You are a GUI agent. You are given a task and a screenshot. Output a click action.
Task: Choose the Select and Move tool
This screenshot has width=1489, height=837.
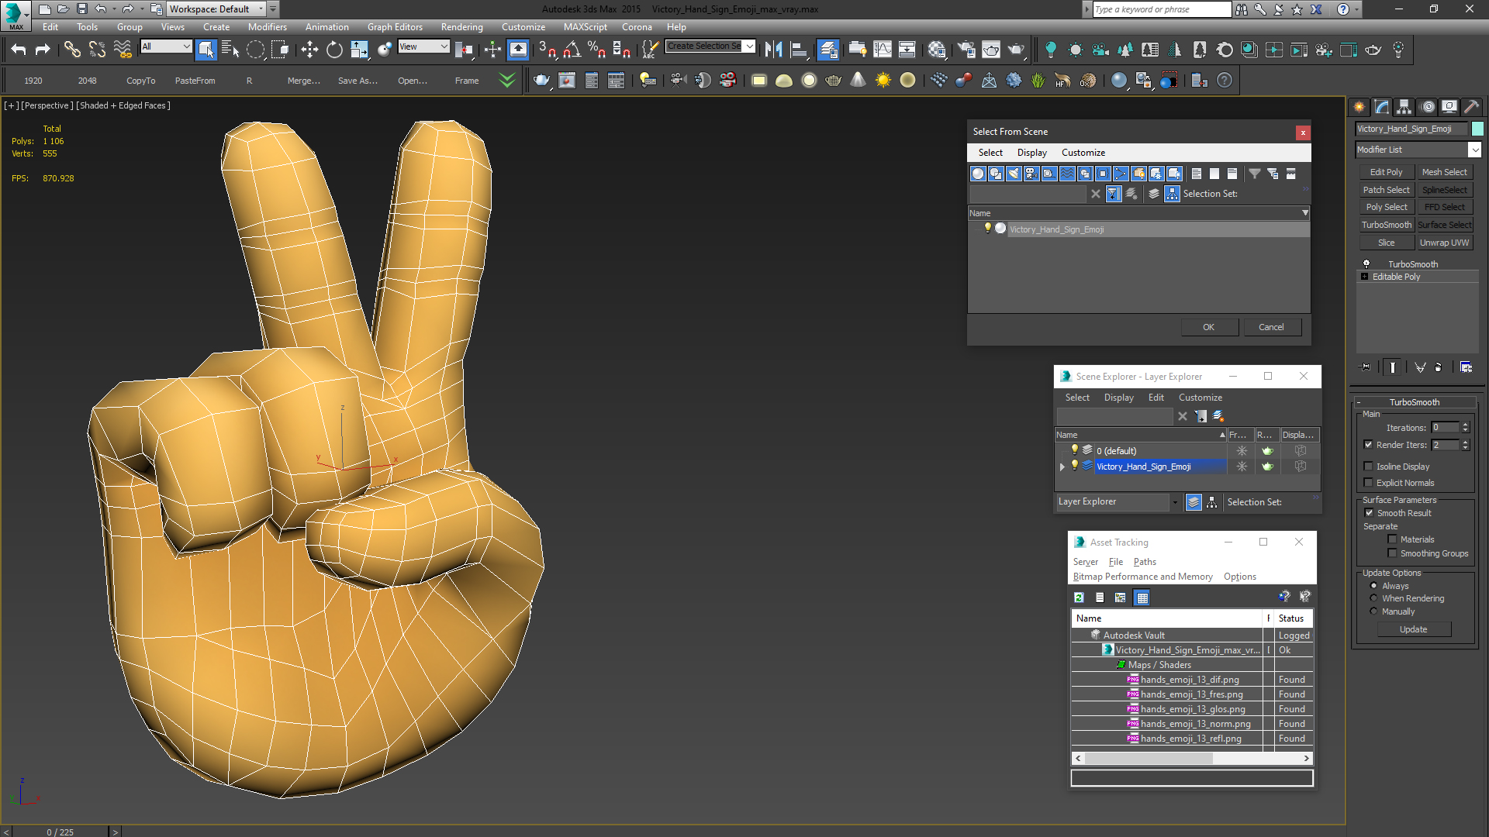coord(309,50)
